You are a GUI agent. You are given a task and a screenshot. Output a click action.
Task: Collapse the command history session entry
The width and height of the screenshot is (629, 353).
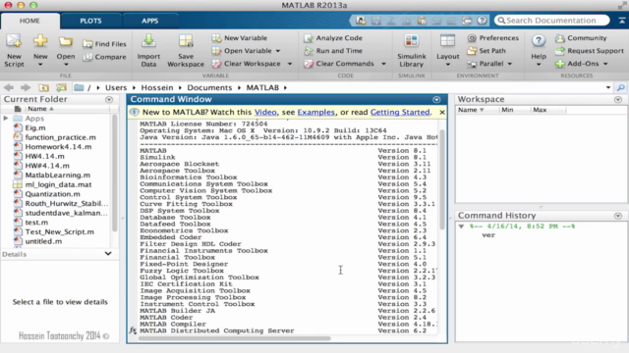(461, 227)
